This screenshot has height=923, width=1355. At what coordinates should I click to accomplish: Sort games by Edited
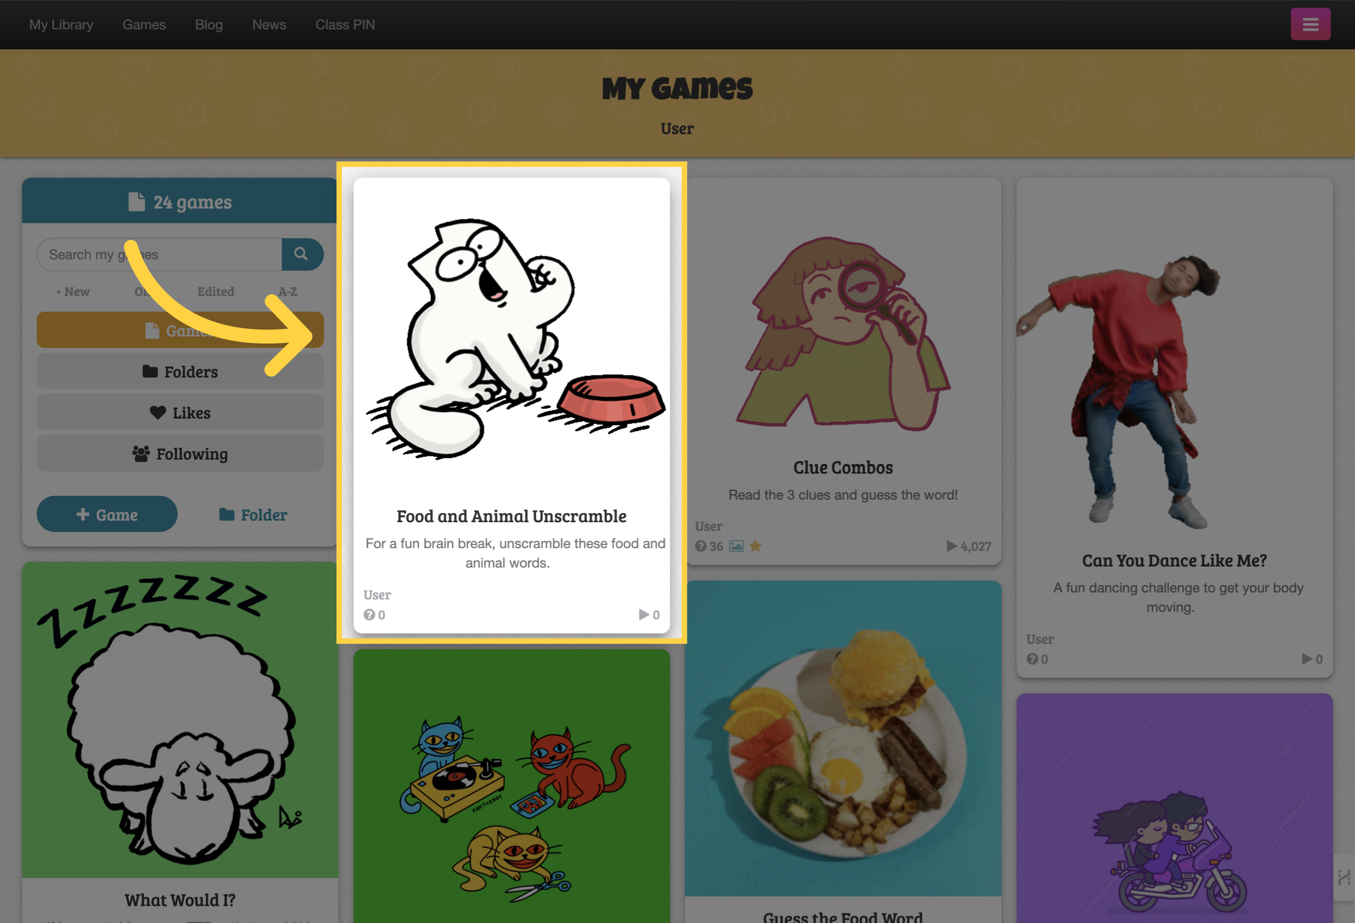pos(215,292)
